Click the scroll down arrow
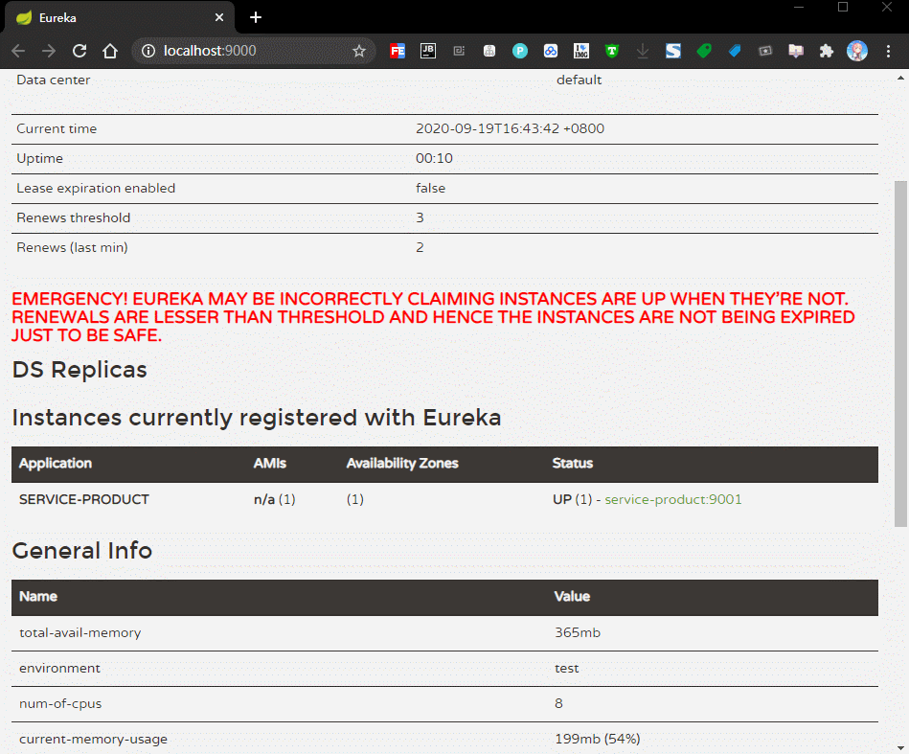The width and height of the screenshot is (909, 754). (900, 747)
